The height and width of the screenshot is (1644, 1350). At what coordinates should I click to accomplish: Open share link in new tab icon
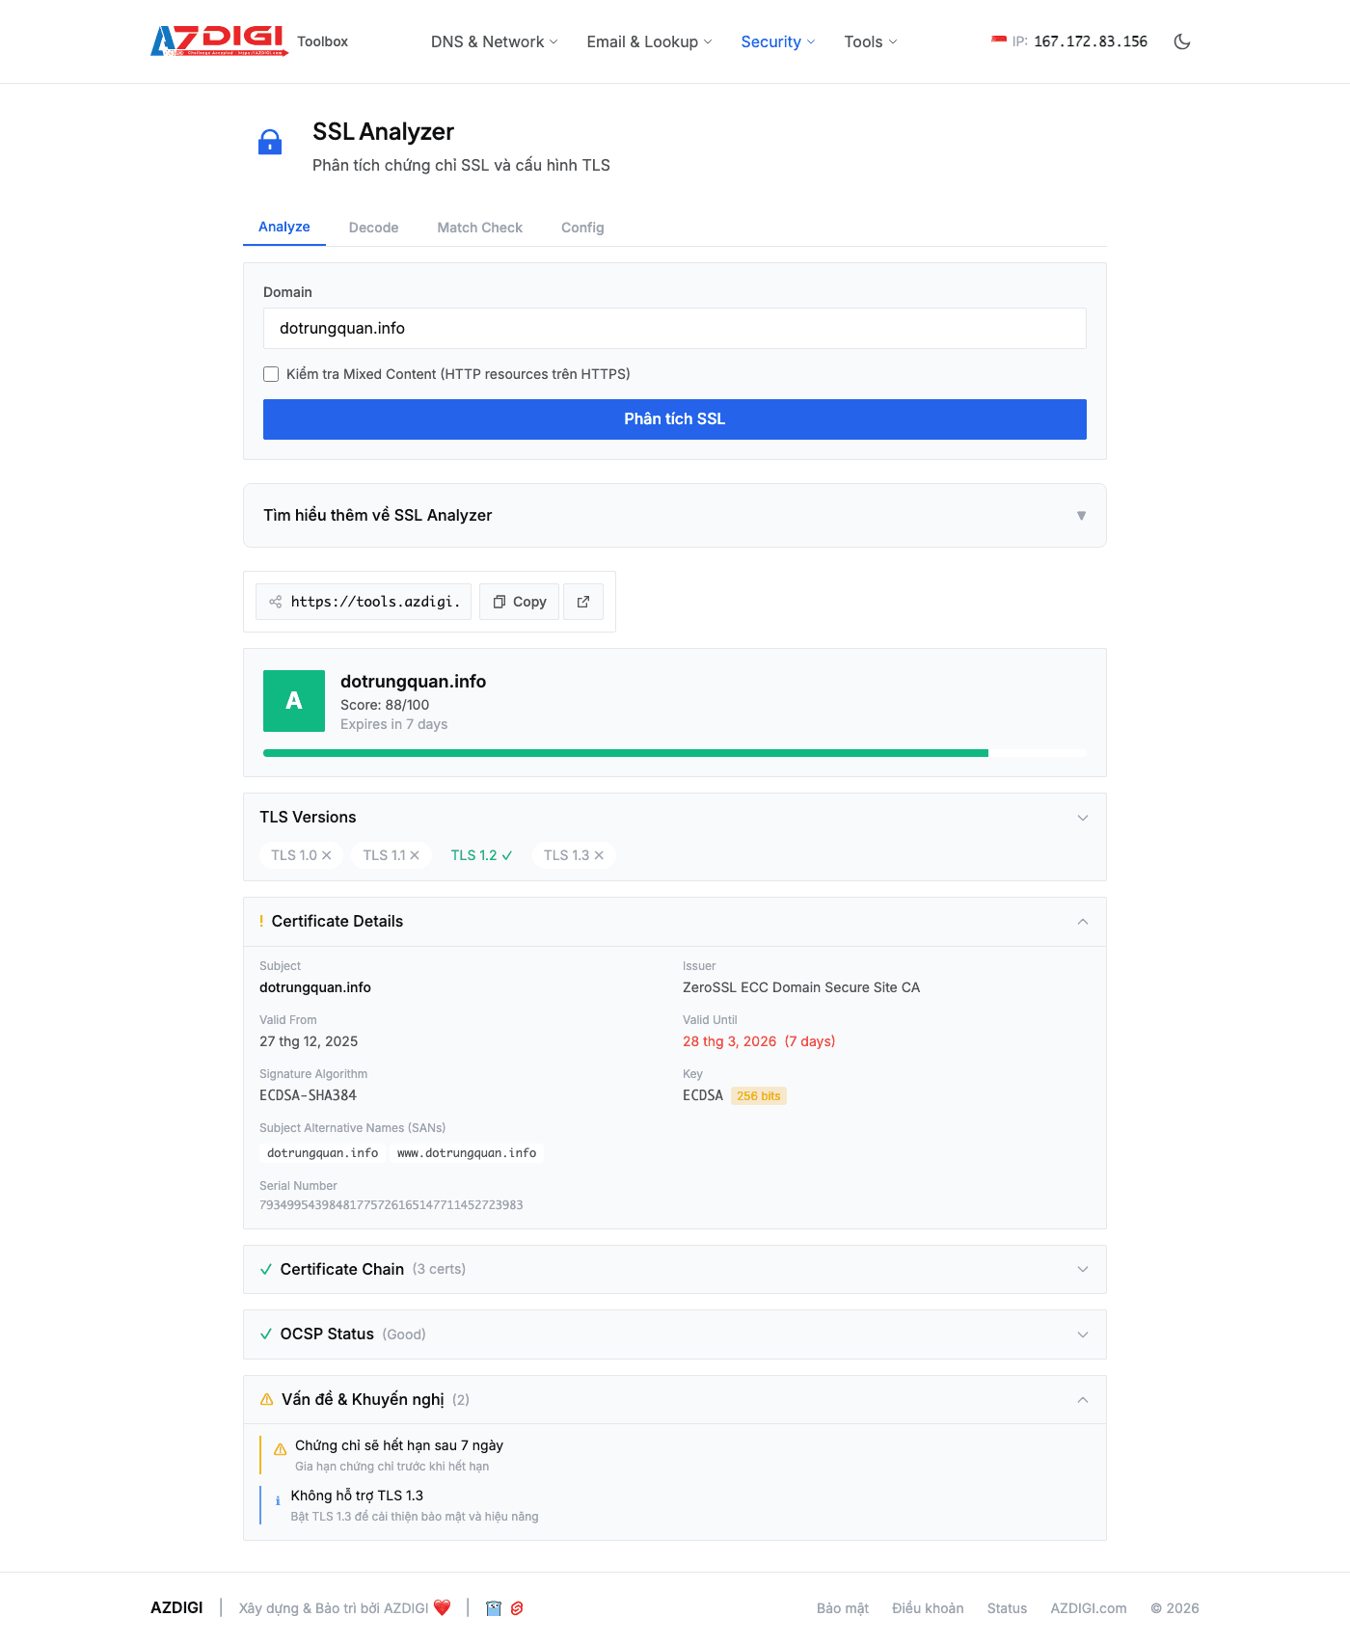tap(583, 602)
